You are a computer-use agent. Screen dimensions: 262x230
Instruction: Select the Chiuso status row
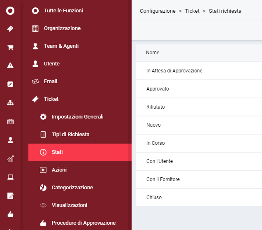click(199, 197)
